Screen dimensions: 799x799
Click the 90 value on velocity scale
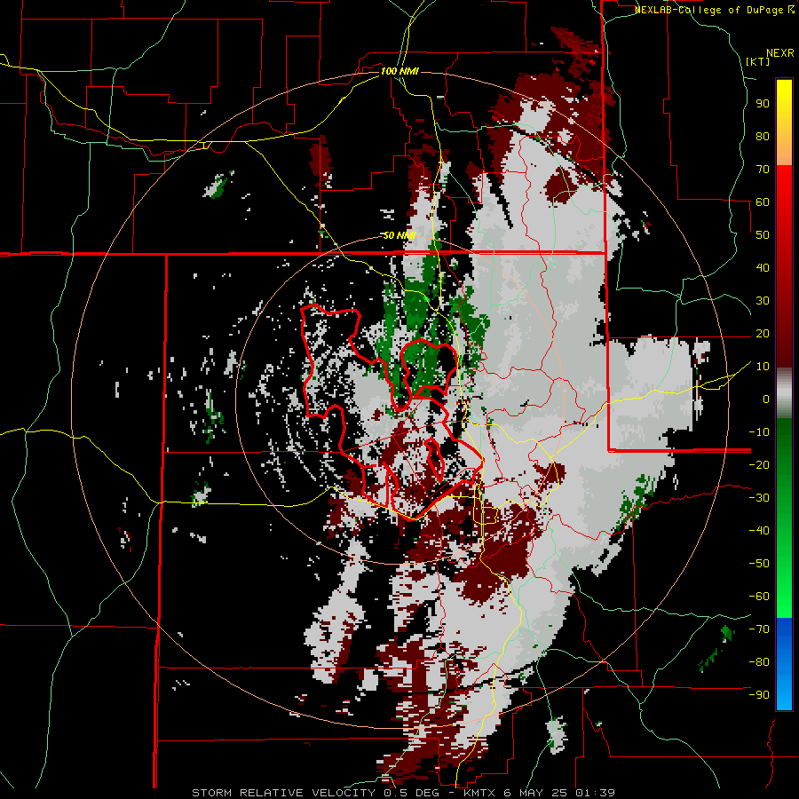click(x=763, y=104)
